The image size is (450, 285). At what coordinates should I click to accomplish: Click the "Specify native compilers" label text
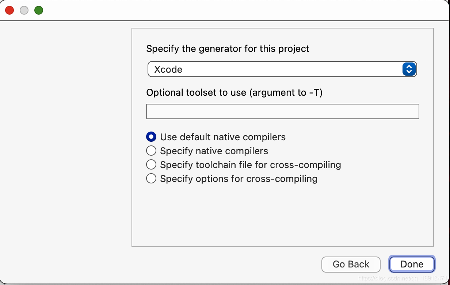pos(214,151)
